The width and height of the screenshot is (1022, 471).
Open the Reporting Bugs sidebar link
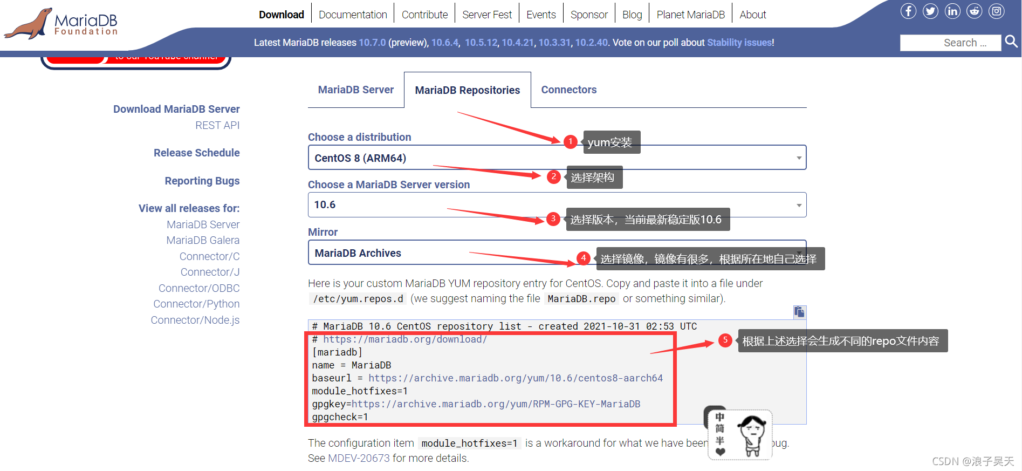pos(202,181)
